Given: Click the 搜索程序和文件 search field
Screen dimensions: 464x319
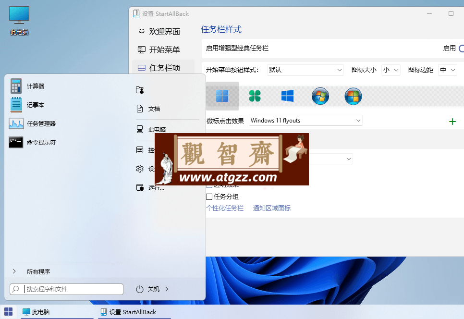Looking at the screenshot, I should click(67, 289).
